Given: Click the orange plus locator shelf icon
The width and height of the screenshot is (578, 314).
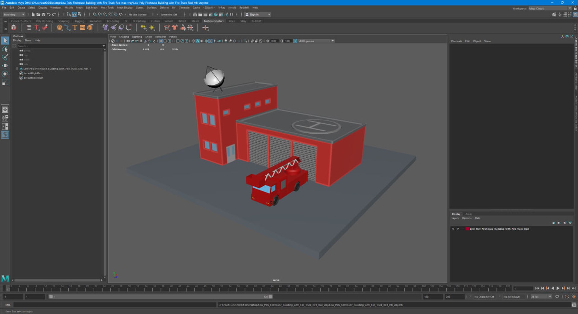Looking at the screenshot, I should point(206,28).
